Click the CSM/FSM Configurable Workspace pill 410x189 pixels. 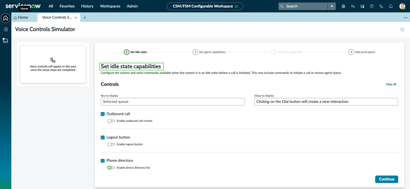[204, 6]
